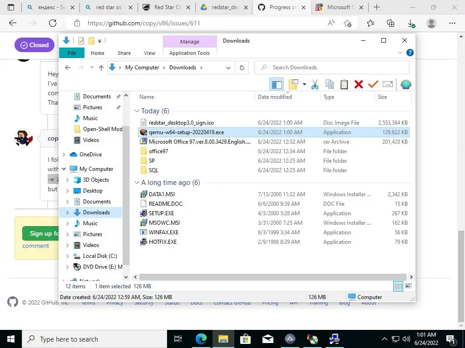
Task: Click the Copy icon in toolbar
Action: (330, 85)
